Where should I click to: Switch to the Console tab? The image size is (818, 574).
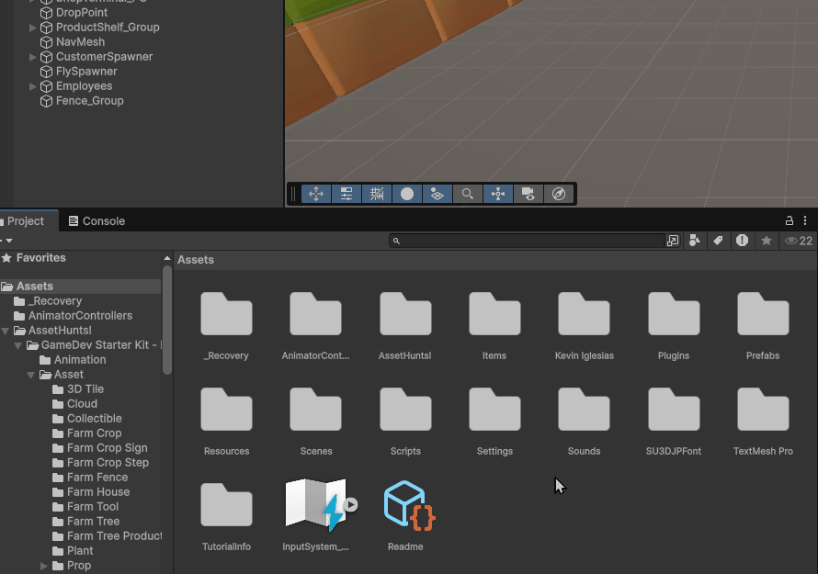tap(97, 221)
